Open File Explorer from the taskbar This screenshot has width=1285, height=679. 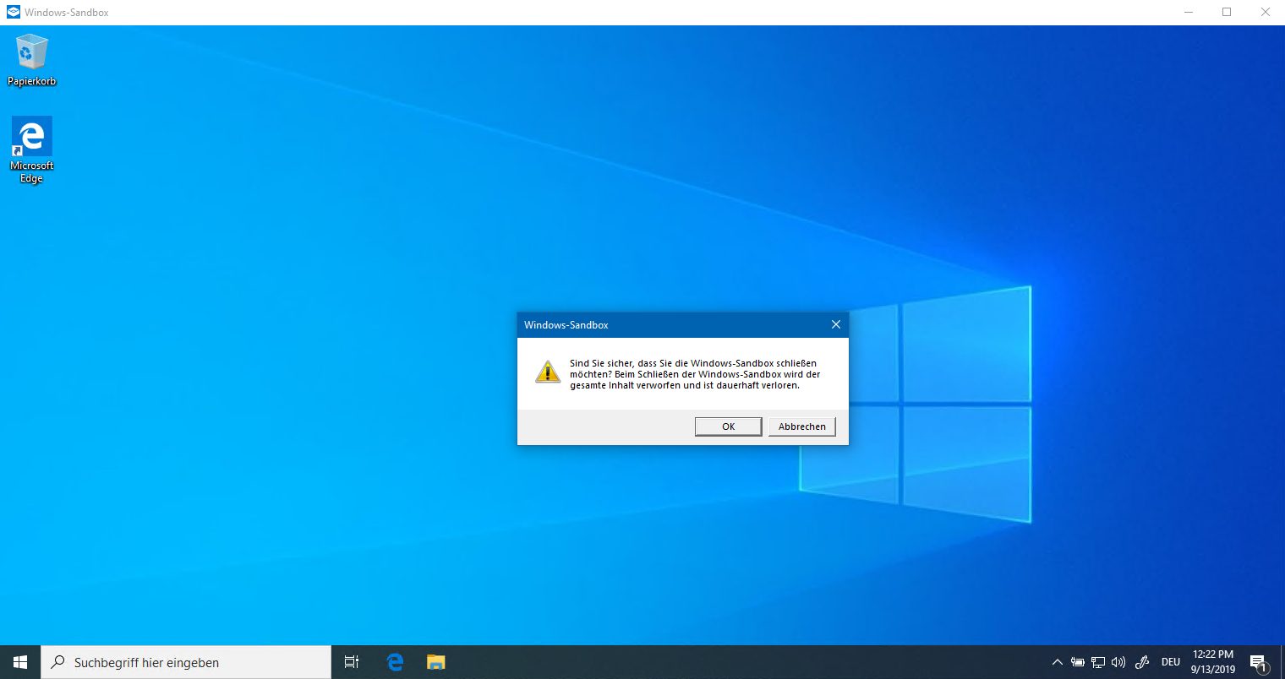pos(435,662)
